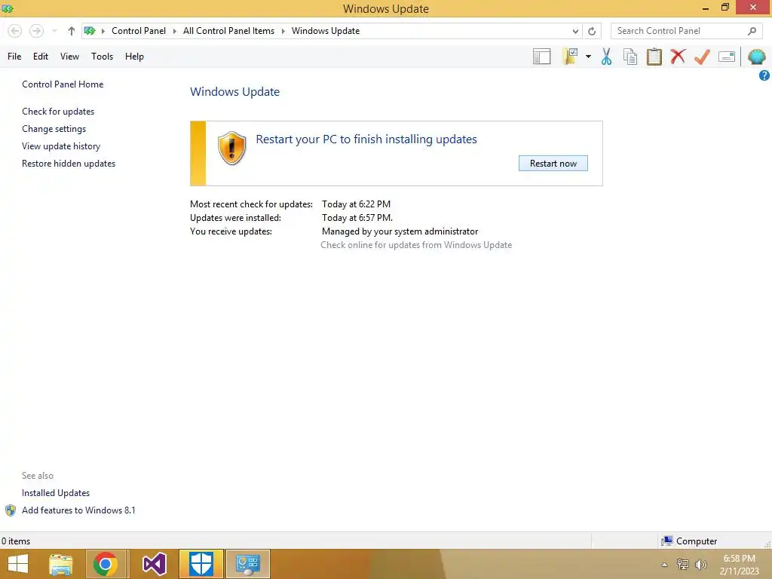This screenshot has height=579, width=772.
Task: Open the File menu
Action: tap(14, 57)
